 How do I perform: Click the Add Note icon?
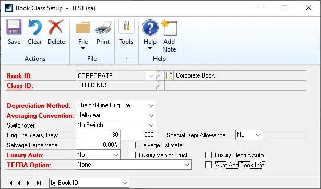(169, 28)
